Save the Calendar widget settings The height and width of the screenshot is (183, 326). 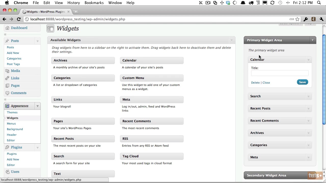pos(302,82)
